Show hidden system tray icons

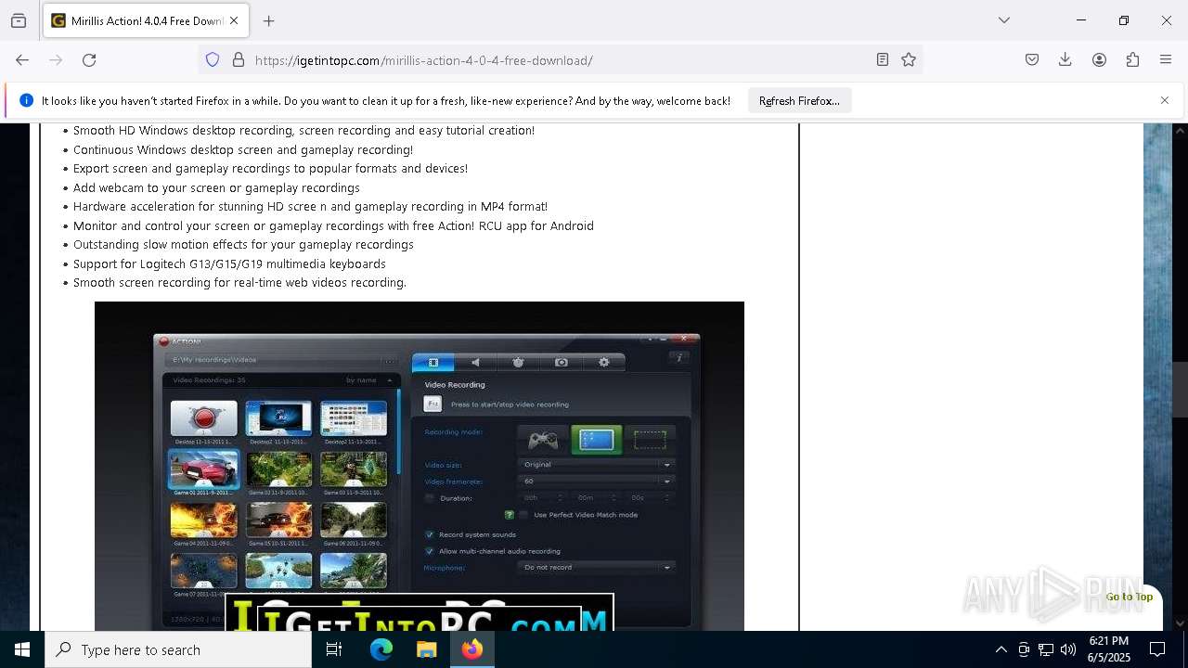1001,649
